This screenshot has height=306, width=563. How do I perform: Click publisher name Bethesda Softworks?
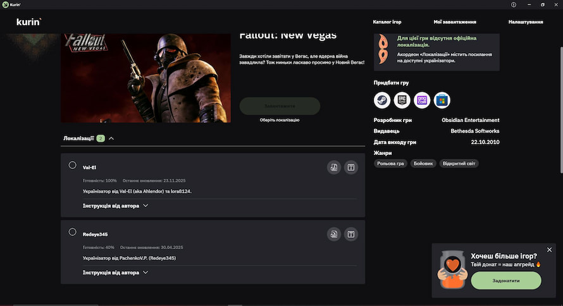[x=474, y=131]
